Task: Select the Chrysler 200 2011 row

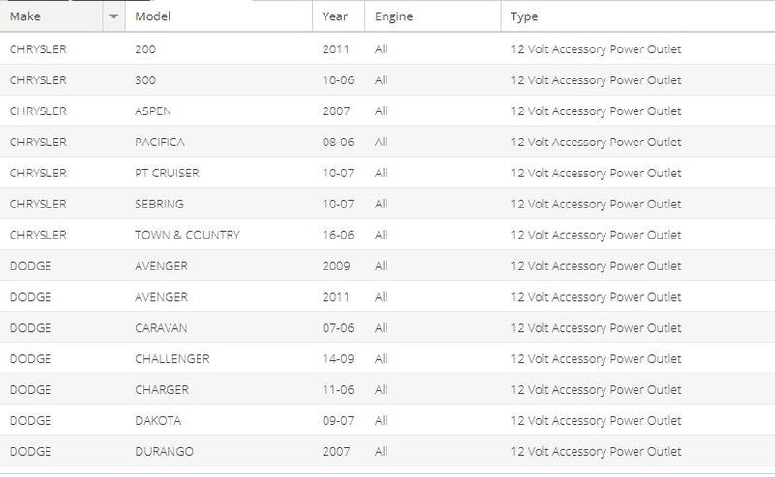Action: coord(387,49)
